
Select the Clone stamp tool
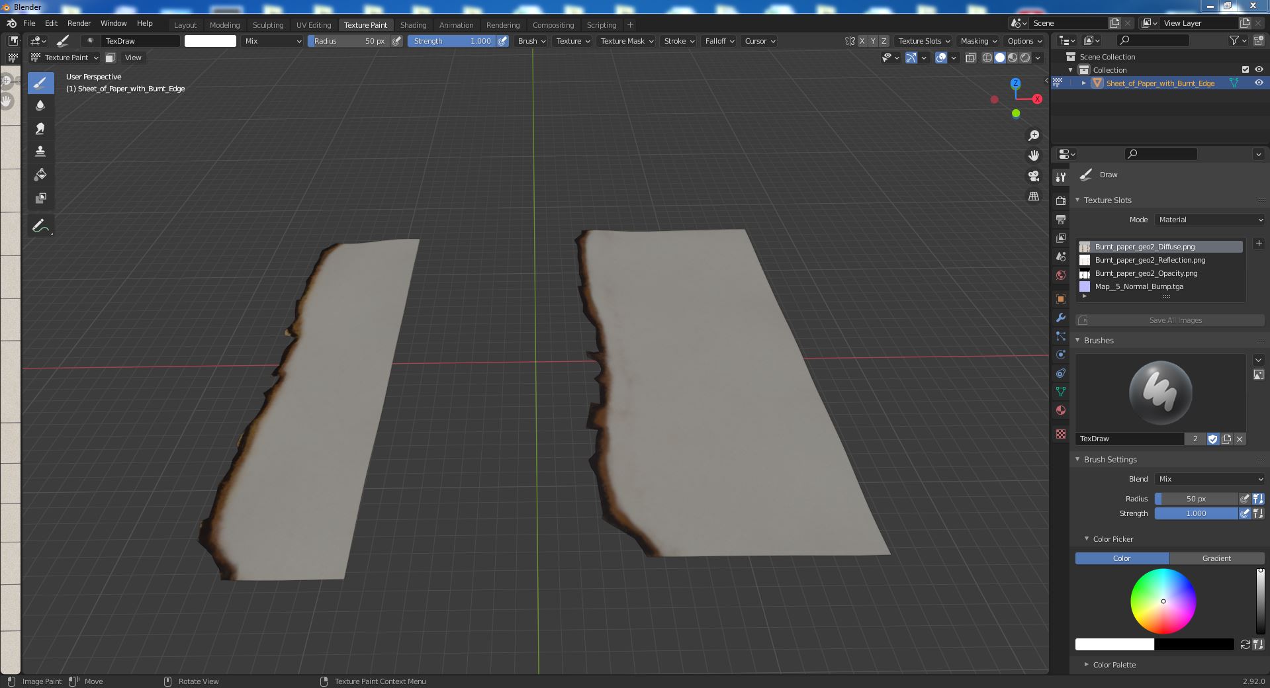40,151
